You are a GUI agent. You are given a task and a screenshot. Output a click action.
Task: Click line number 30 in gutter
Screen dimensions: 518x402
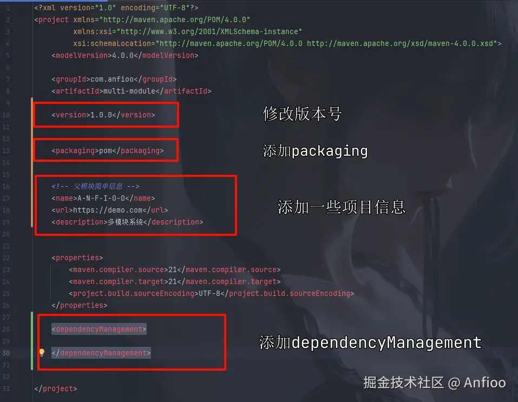coord(6,353)
